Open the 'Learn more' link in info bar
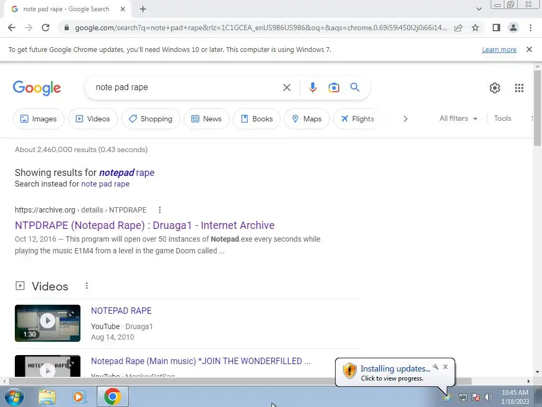The image size is (542, 407). (499, 49)
